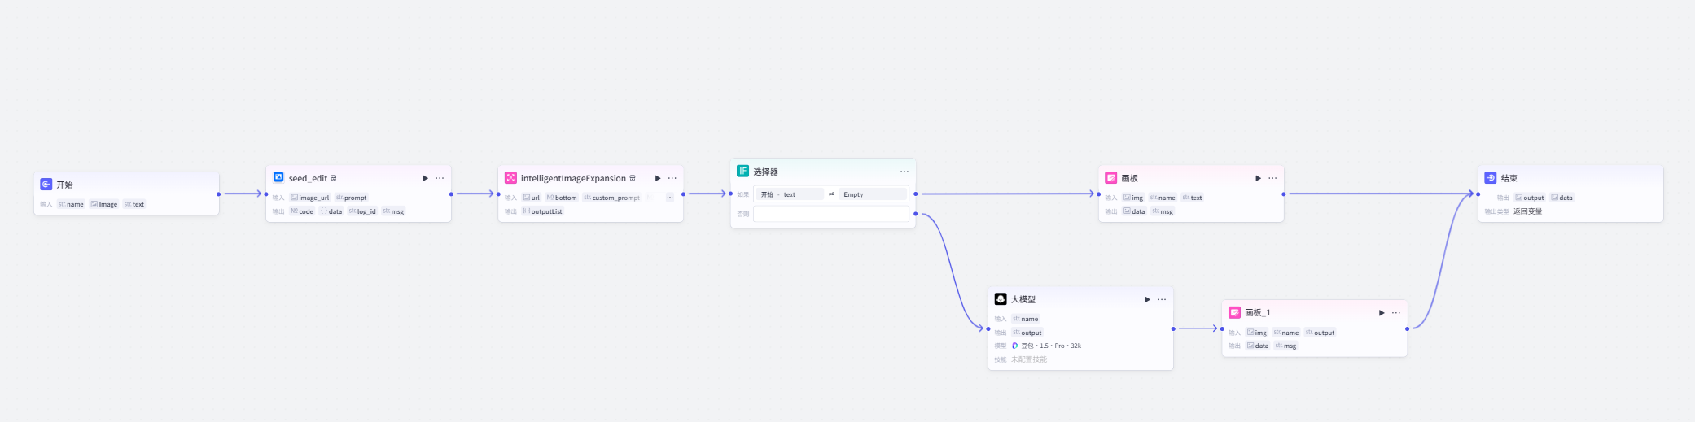Click the intelligentImageExpansion pink node icon
Image resolution: width=1695 pixels, height=422 pixels.
(510, 177)
